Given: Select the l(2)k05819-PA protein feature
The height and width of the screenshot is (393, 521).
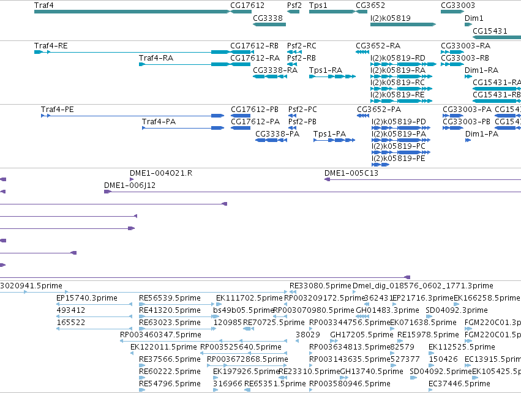Looking at the screenshot, I should (401, 141).
